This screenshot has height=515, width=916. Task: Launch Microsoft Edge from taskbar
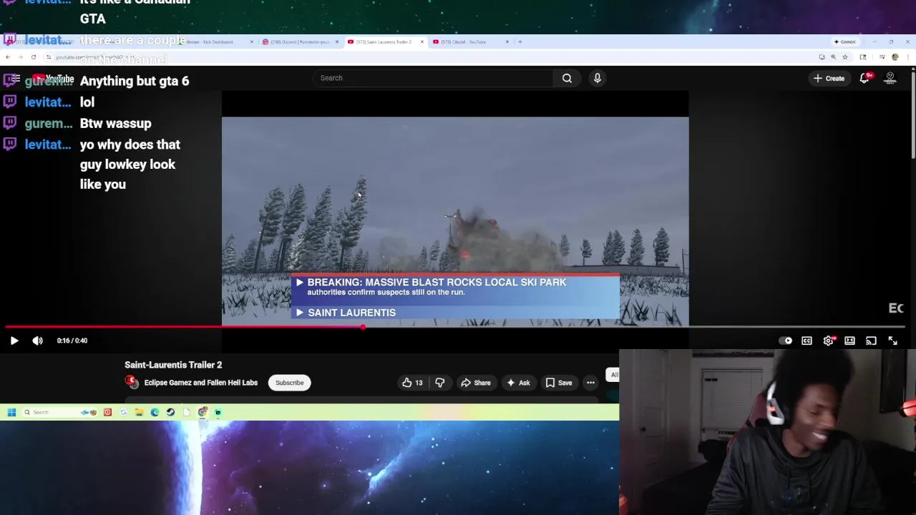coord(155,413)
